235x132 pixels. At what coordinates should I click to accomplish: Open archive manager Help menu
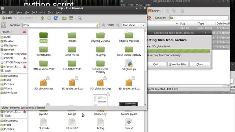pos(148,5)
